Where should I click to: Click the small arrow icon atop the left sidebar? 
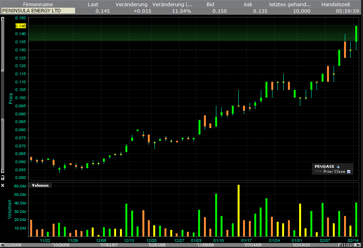[3, 18]
